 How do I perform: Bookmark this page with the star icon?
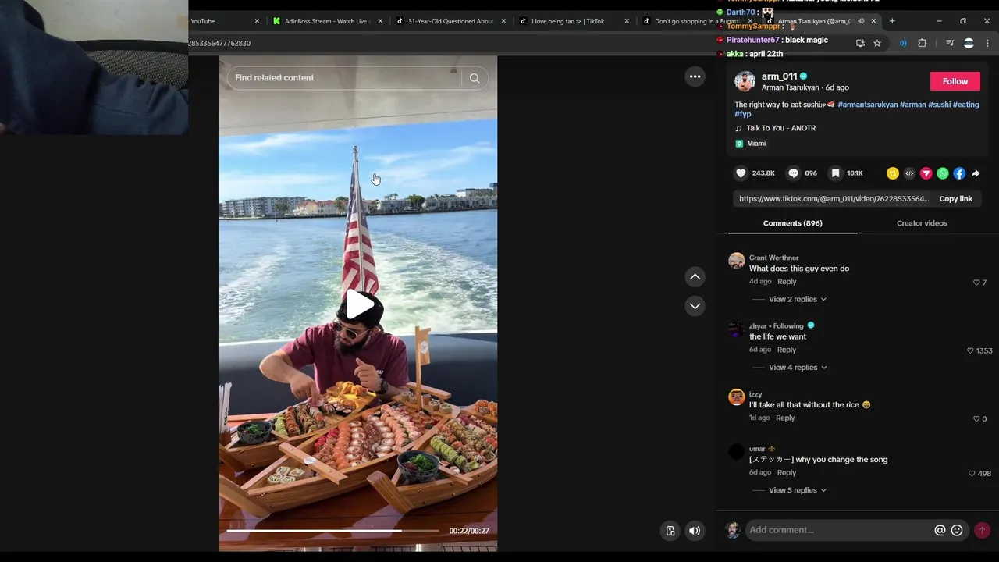click(877, 43)
